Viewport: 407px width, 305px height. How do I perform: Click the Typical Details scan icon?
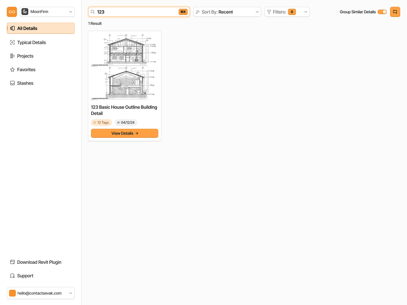pos(12,42)
